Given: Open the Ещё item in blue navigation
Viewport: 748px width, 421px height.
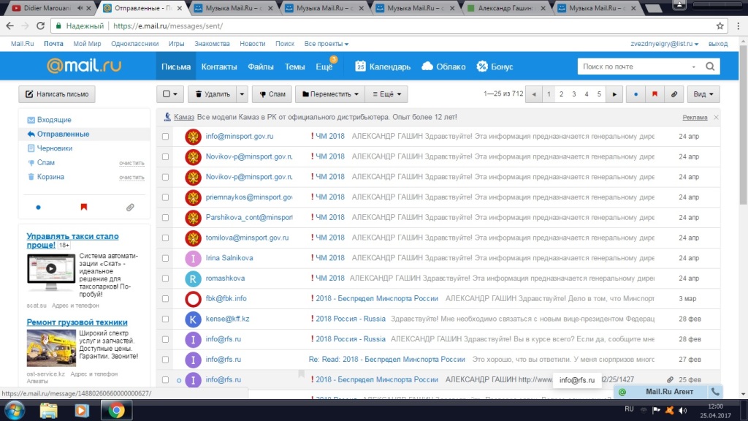Looking at the screenshot, I should click(324, 67).
